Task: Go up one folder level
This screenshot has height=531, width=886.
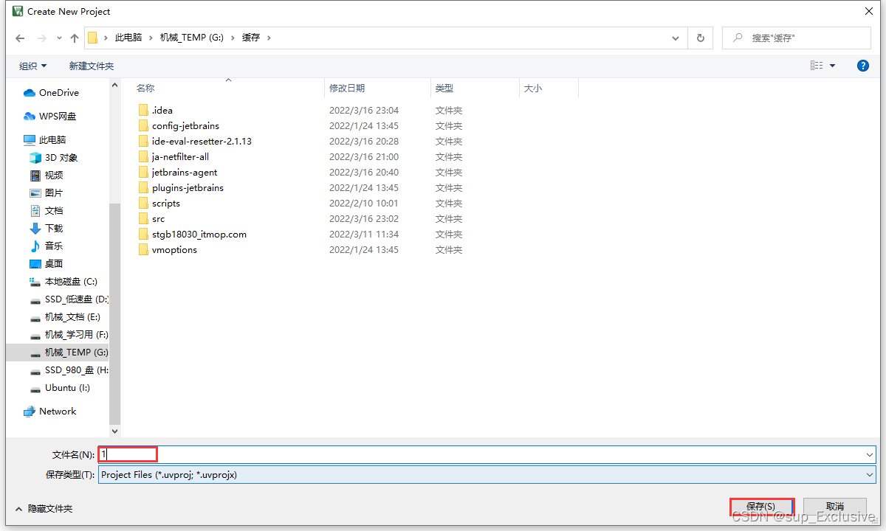Action: click(x=75, y=38)
